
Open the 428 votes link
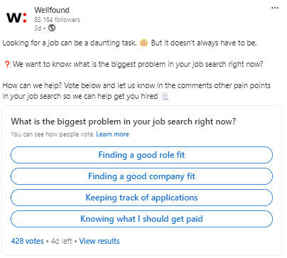point(27,241)
